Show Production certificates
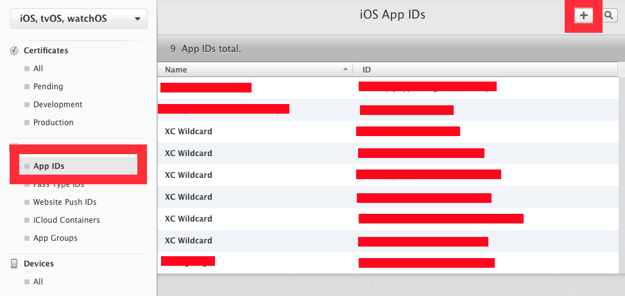Screen dimensions: 625x296 53,123
